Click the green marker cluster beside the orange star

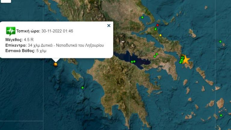[x=182, y=59]
